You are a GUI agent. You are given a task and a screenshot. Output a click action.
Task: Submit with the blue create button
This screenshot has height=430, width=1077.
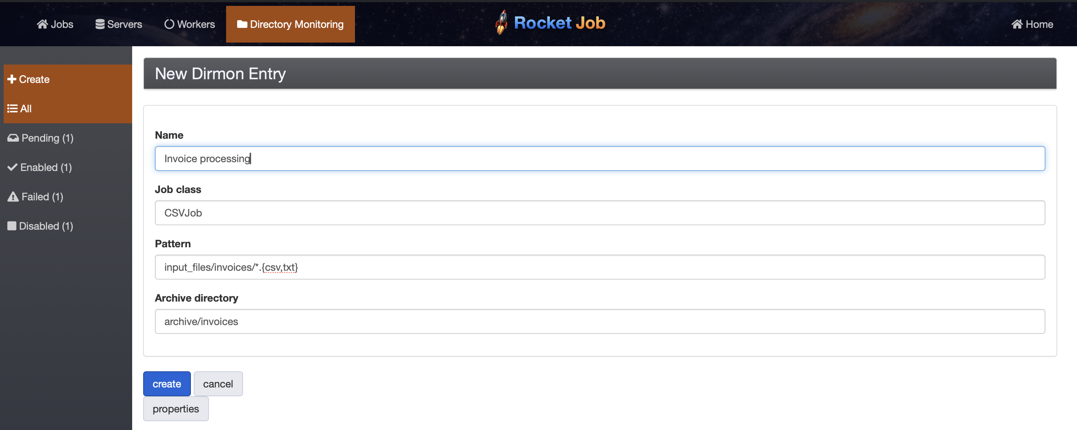coord(167,384)
